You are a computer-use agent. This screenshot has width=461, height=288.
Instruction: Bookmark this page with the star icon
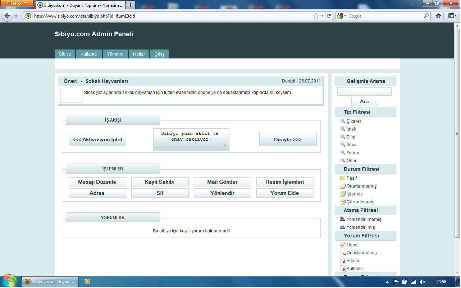(x=316, y=16)
